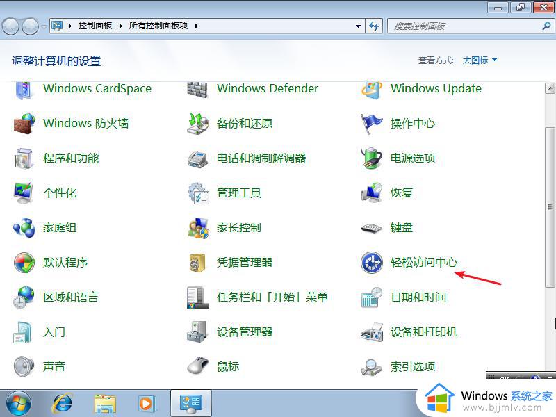
Task: Click the 控制面板 breadcrumb
Action: [95, 26]
